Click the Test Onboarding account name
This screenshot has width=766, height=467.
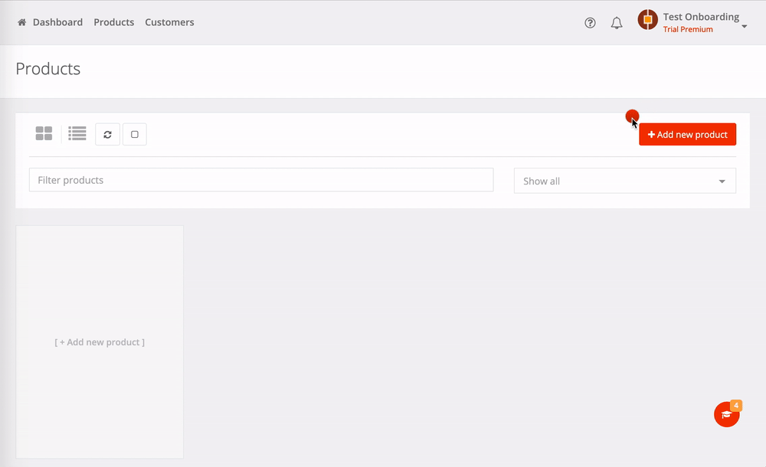[701, 17]
